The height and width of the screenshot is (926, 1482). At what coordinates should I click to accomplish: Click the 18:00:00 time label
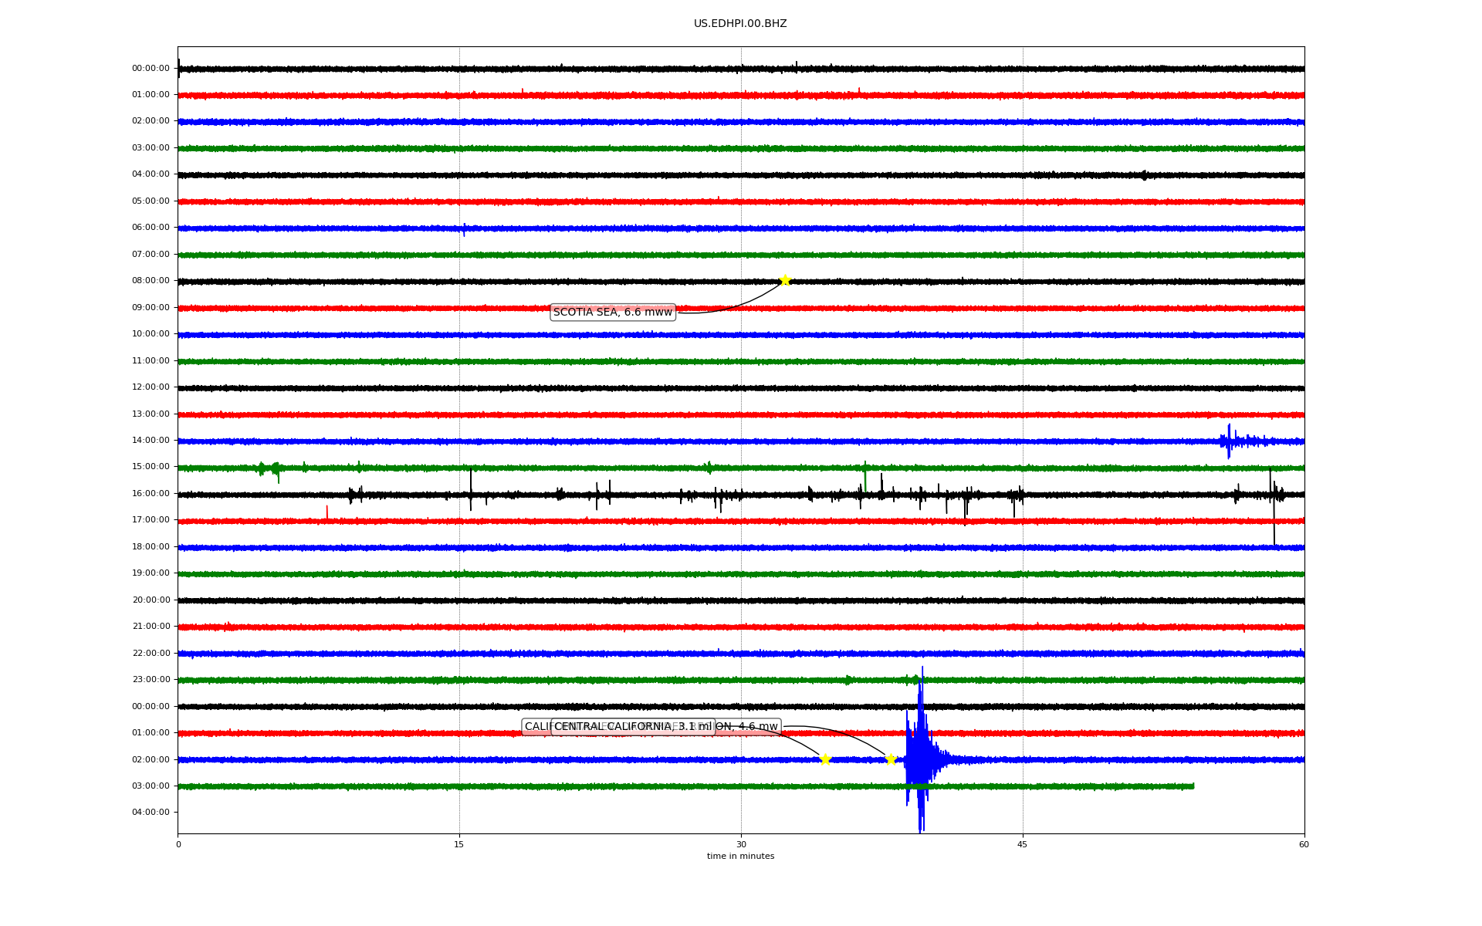pyautogui.click(x=151, y=547)
